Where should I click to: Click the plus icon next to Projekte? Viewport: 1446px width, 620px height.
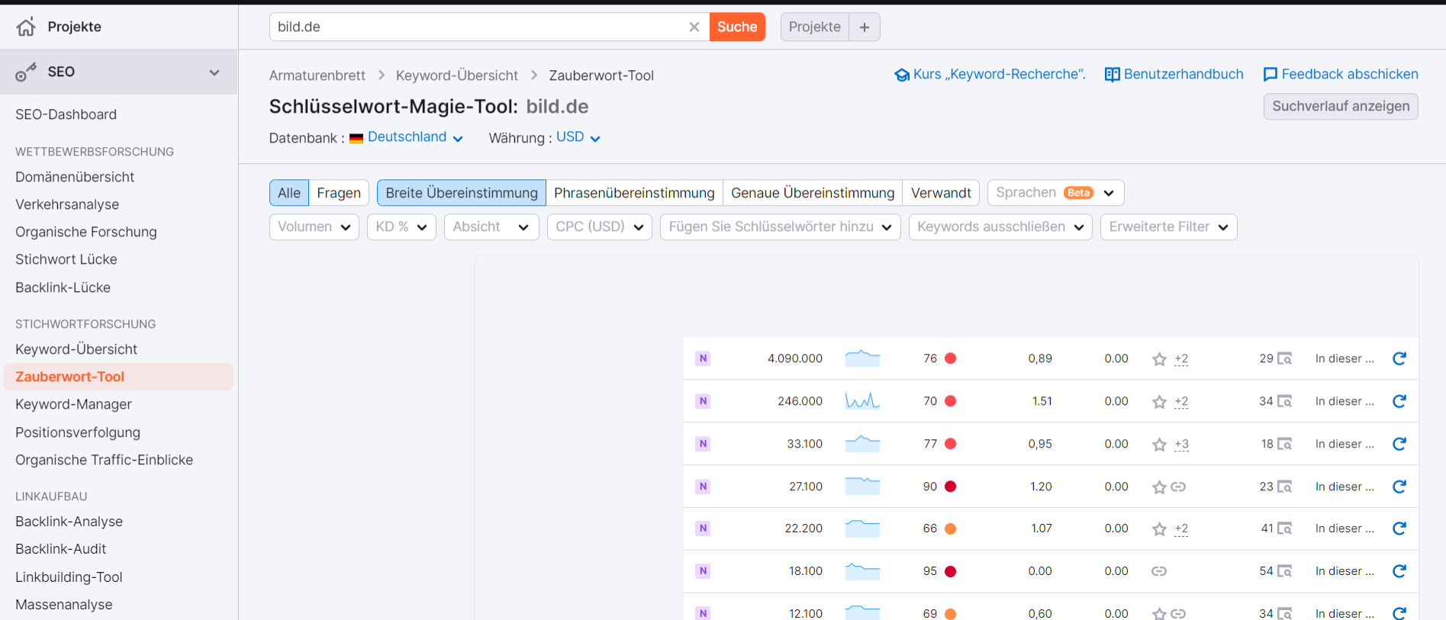coord(865,27)
